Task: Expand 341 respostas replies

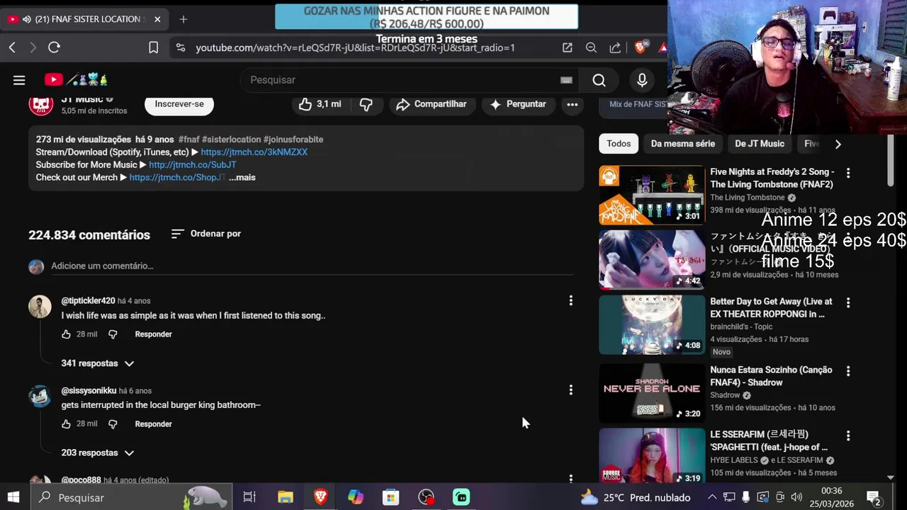Action: tap(97, 363)
